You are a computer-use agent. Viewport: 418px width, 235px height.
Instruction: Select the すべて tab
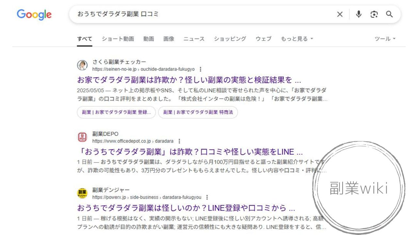(x=85, y=39)
